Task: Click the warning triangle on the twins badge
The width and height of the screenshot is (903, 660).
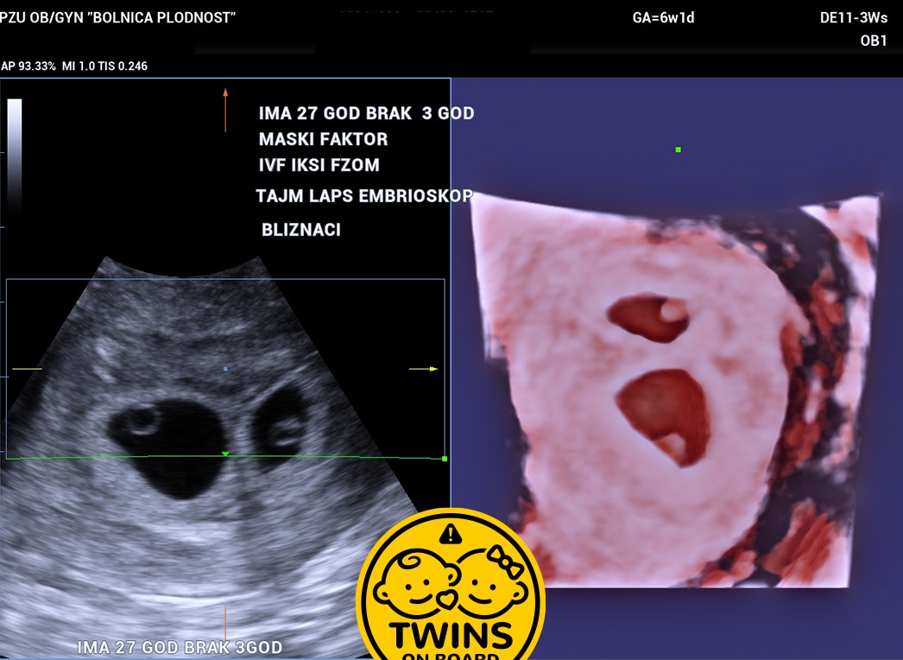Action: [451, 534]
